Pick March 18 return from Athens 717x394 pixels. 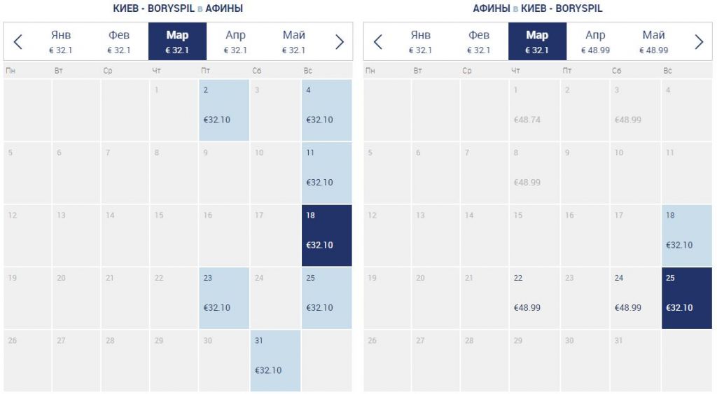pos(686,236)
